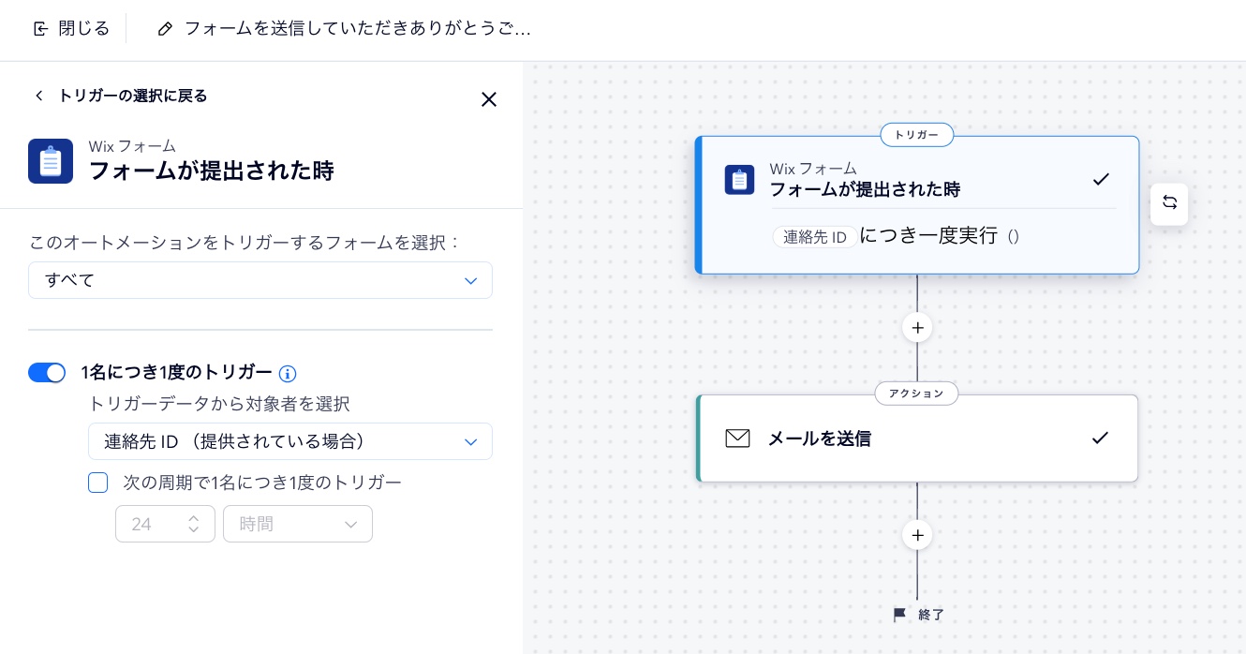Disable the 1名につき1度のトリガー toggle
Screen dimensions: 1246x654
point(47,373)
